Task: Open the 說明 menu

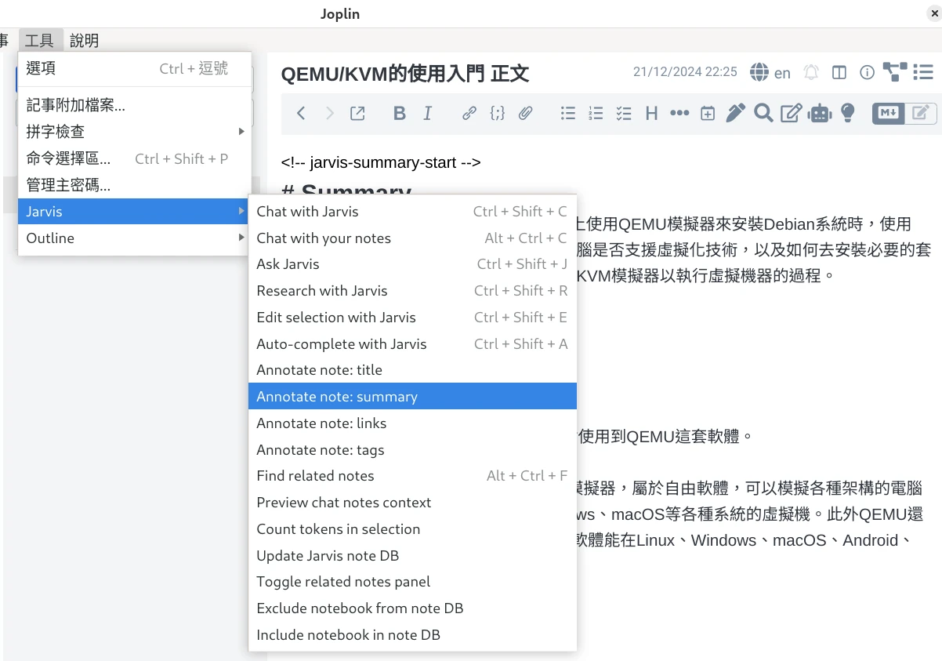Action: (x=84, y=40)
